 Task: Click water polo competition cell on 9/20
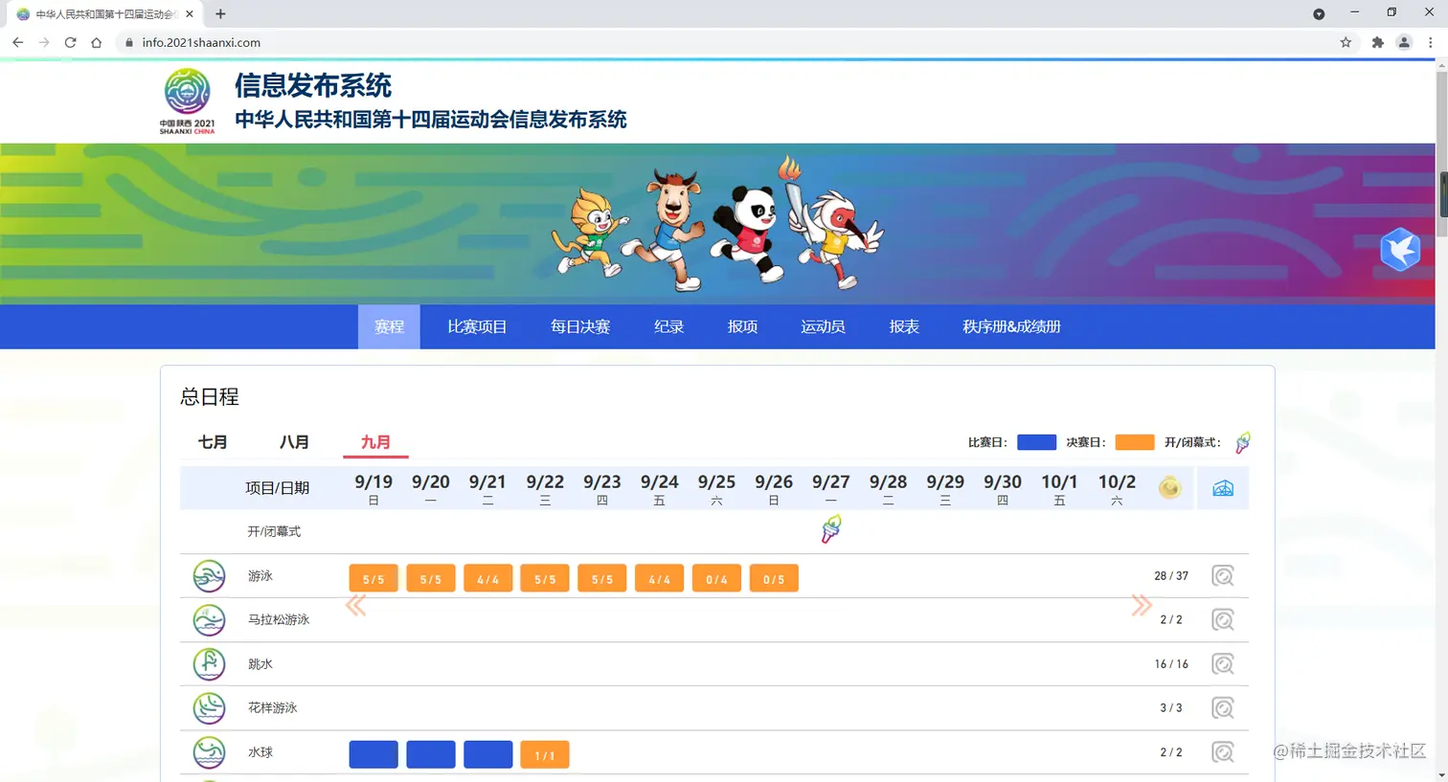(431, 755)
